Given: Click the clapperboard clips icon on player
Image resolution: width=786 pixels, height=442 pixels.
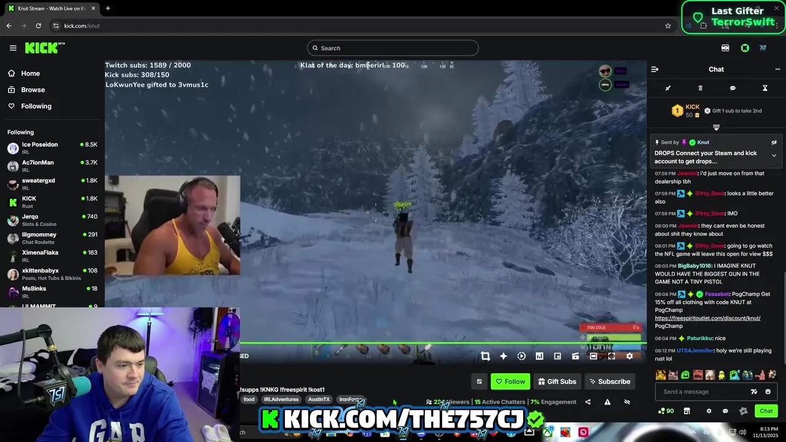Looking at the screenshot, I should [575, 356].
